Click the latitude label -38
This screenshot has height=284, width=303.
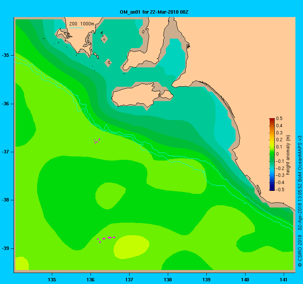[x=5, y=200]
